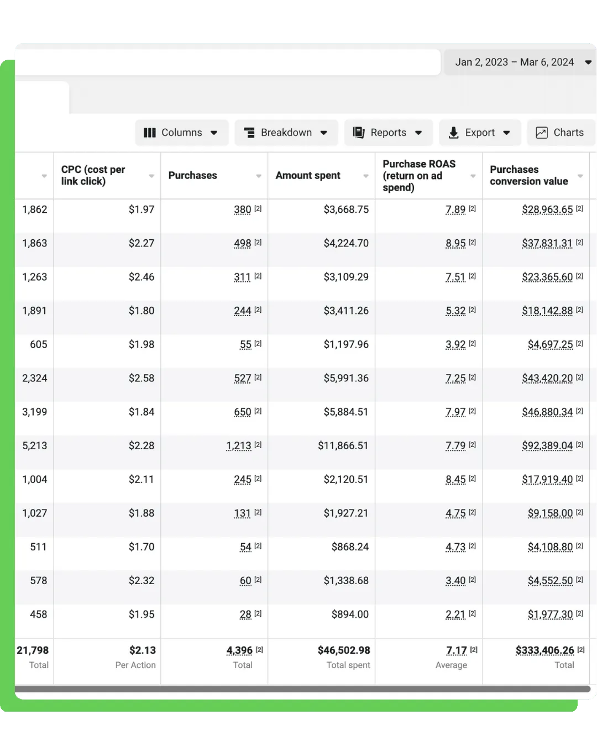Viewport: 597px width, 746px height.
Task: Open footnote marker beside $28,963.65
Action: pos(580,209)
